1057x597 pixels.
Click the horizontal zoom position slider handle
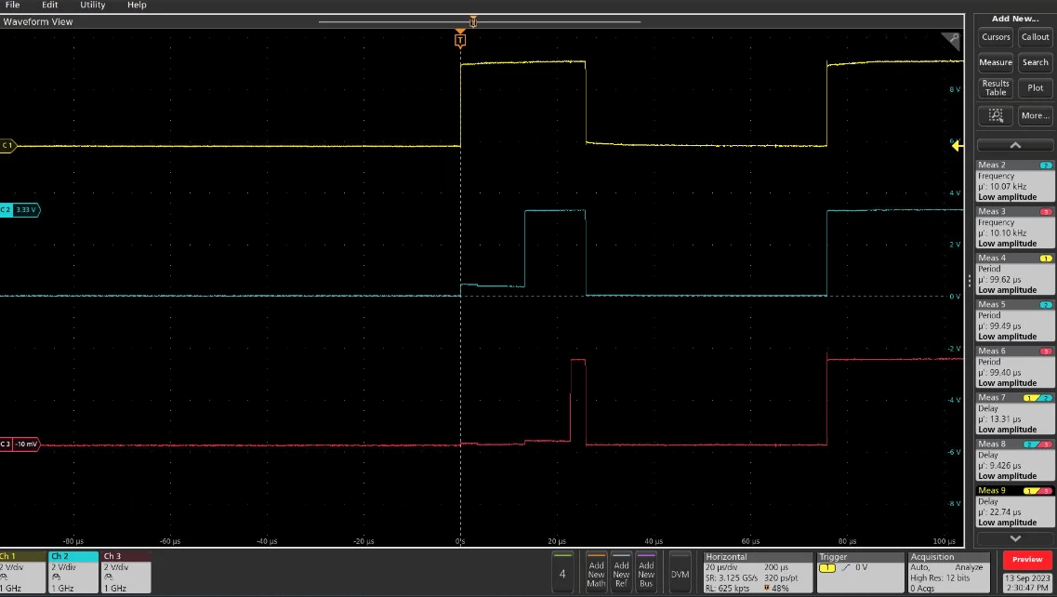[473, 21]
